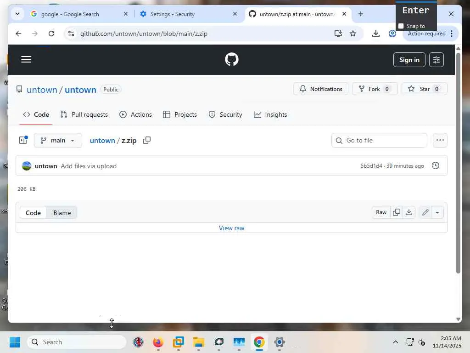Open the Projects tab

(x=180, y=114)
